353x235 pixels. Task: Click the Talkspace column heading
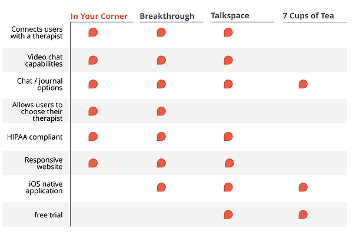pos(230,15)
